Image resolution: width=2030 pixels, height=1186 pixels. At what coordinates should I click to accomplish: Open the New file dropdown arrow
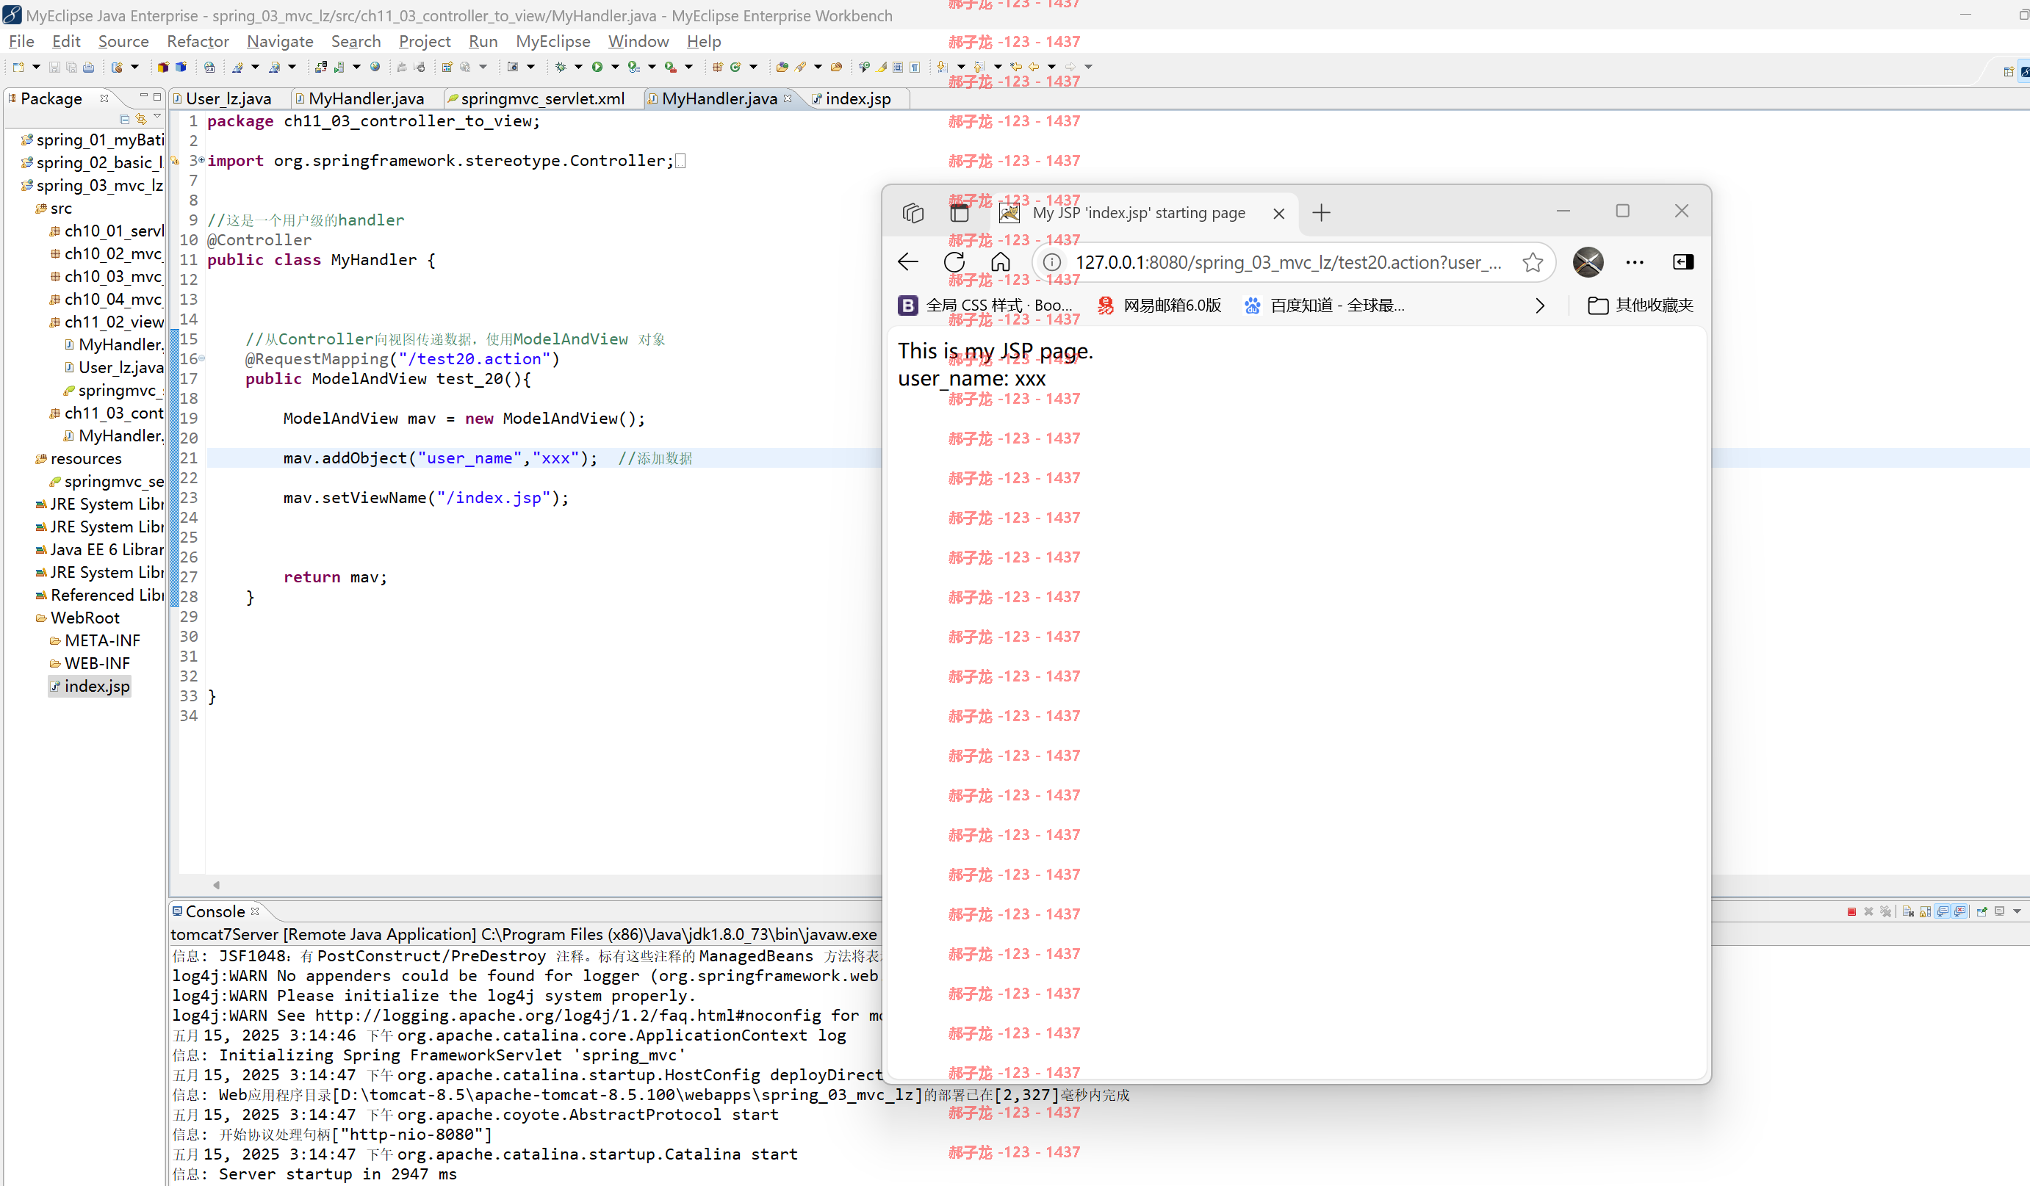(36, 67)
